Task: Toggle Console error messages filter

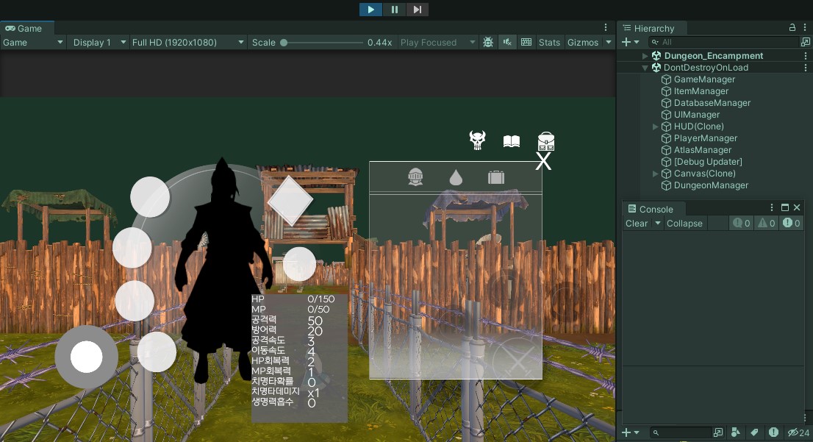Action: click(791, 223)
